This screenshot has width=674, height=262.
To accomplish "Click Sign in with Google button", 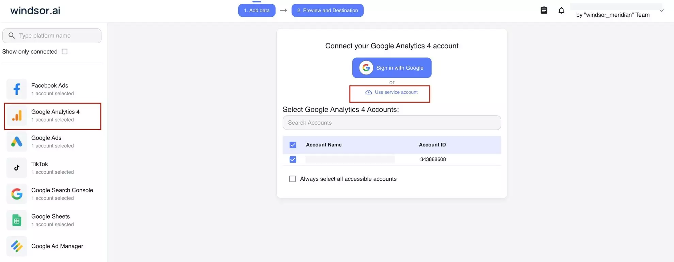I will point(392,68).
